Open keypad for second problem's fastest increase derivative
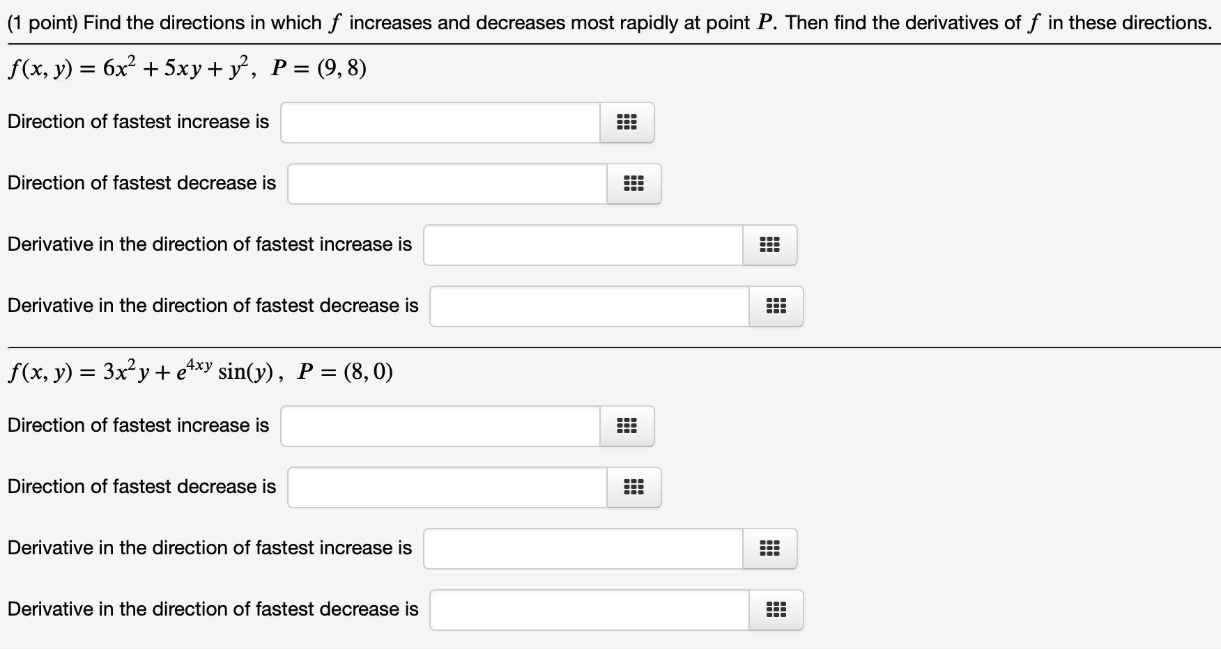 pyautogui.click(x=769, y=548)
